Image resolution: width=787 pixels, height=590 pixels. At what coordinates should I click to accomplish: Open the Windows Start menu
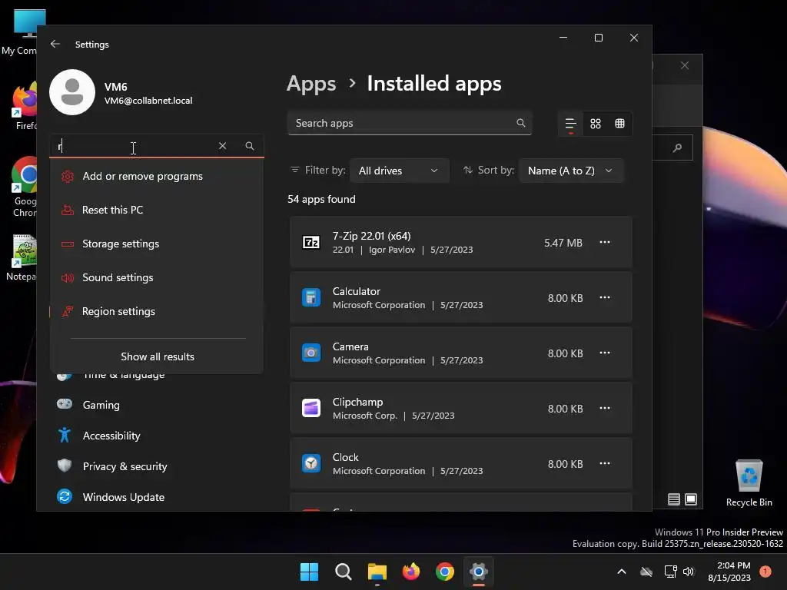pyautogui.click(x=309, y=572)
